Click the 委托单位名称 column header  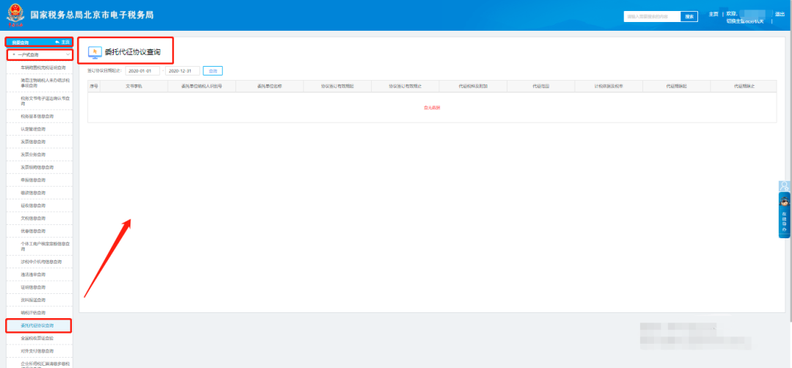point(270,87)
